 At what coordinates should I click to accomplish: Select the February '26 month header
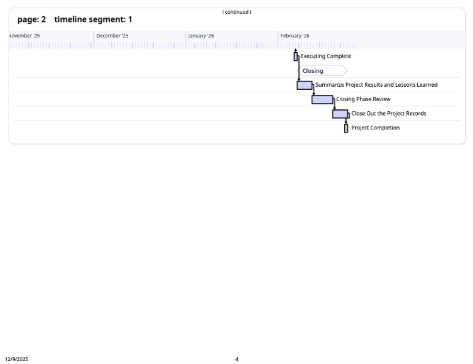pos(295,36)
